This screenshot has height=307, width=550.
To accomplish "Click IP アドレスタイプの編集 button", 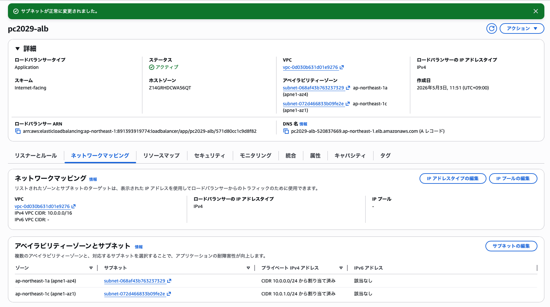I will tap(453, 179).
